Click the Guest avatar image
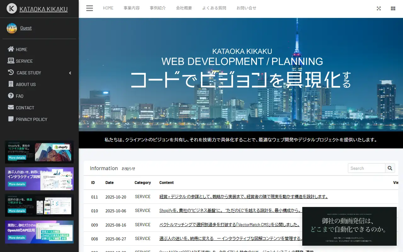 click(12, 28)
